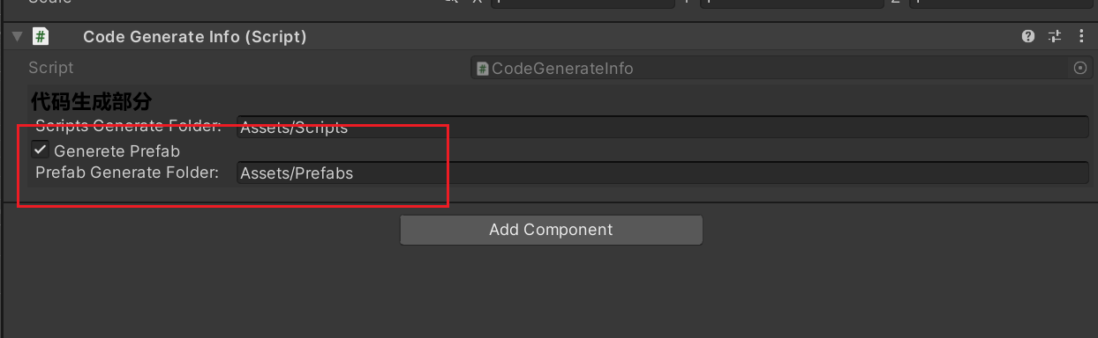Click the Generete Prefab label text

tap(117, 151)
